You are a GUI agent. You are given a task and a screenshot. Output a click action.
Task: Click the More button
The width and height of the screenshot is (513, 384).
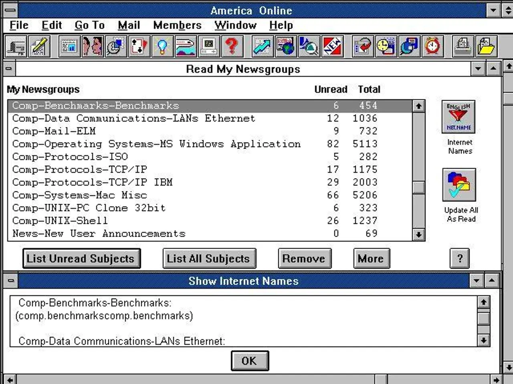point(371,258)
